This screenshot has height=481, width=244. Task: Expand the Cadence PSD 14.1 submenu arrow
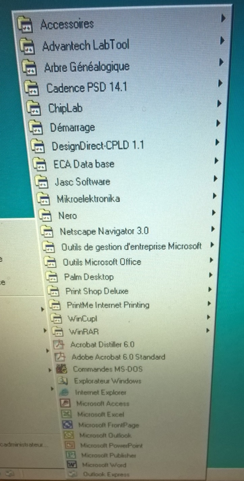coord(220,83)
